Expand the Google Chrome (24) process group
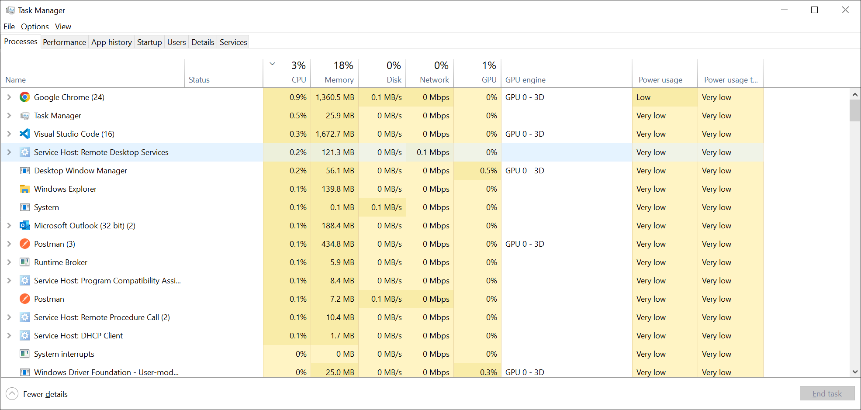 point(9,97)
